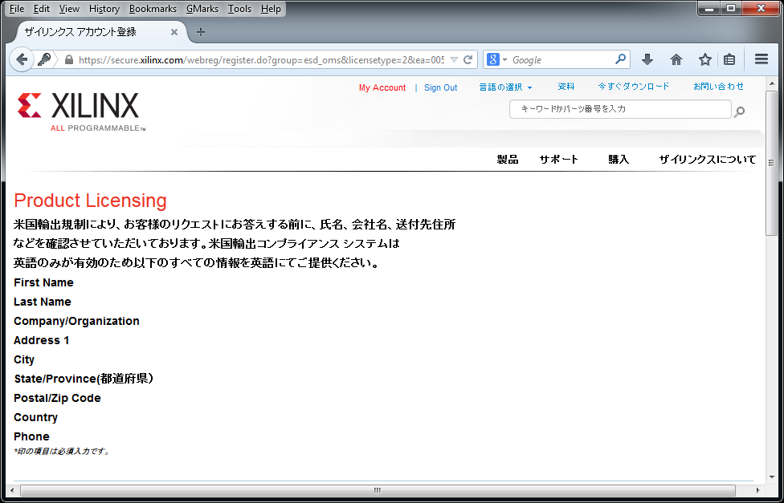This screenshot has height=503, width=784.
Task: Open the GMarks menu
Action: [202, 9]
